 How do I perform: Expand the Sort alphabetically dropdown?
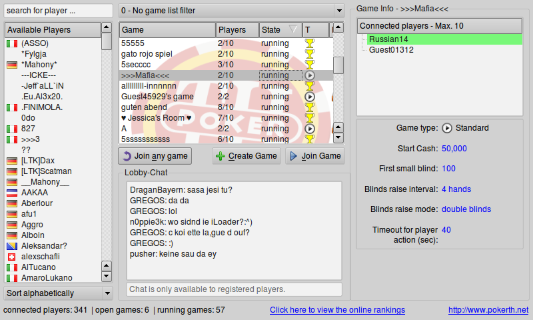58,293
